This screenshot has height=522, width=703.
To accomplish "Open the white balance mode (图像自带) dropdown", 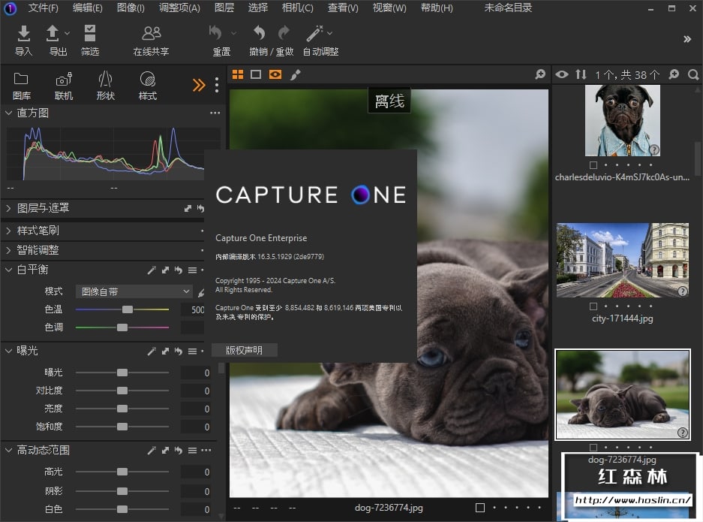I will tap(134, 291).
